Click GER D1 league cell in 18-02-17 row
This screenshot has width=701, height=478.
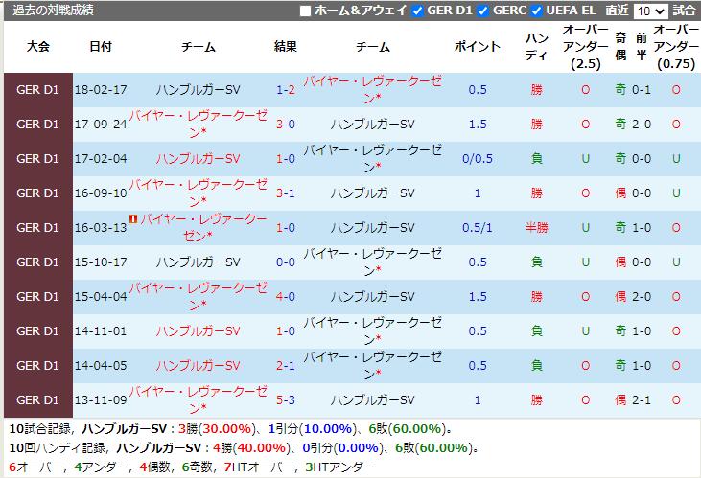click(38, 90)
